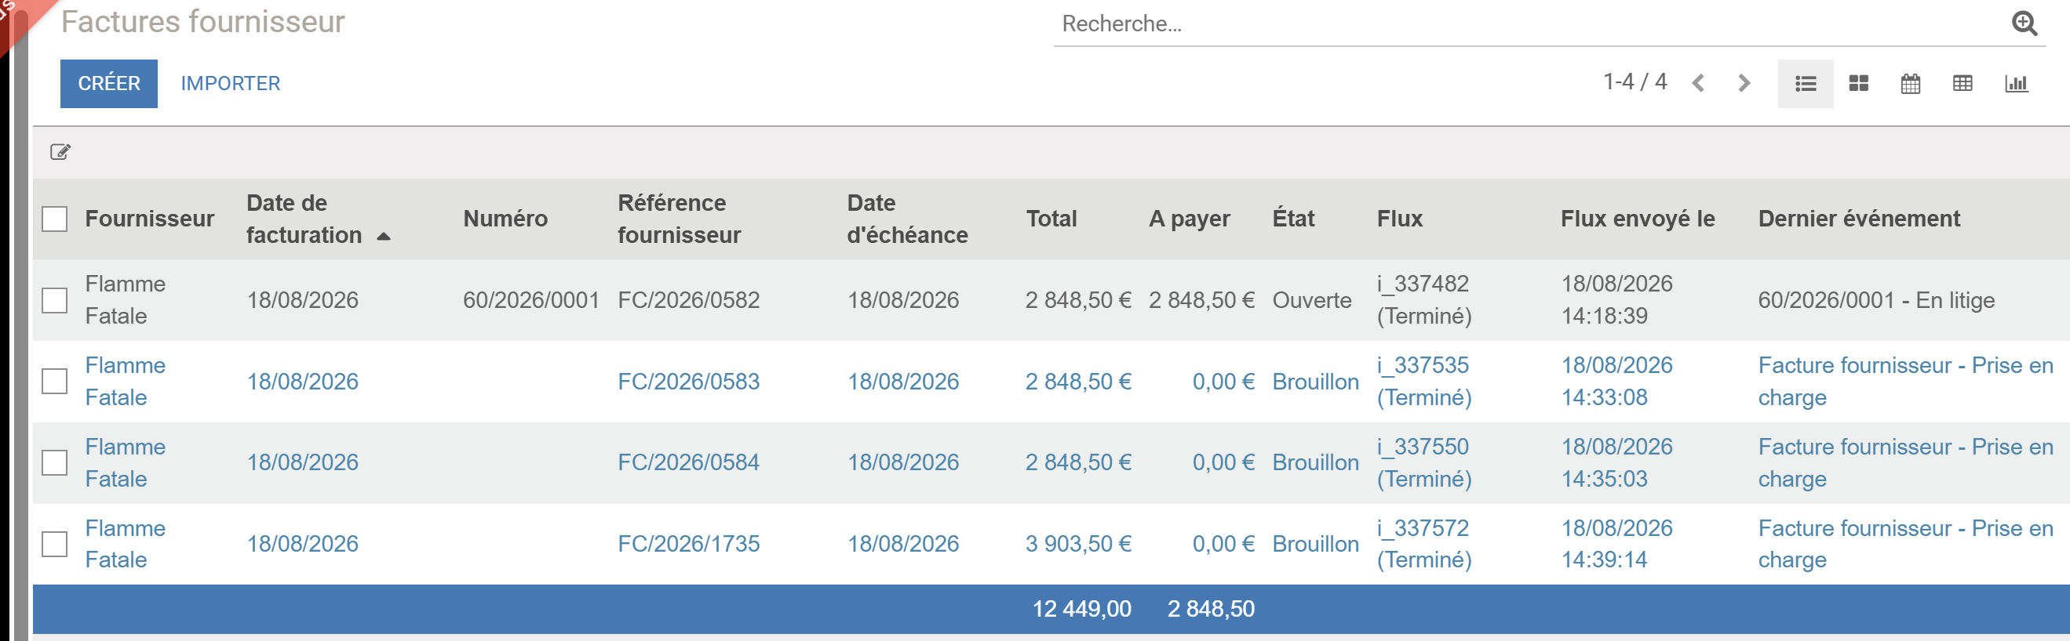Sort by the État column header
Image resolution: width=2070 pixels, height=641 pixels.
(1293, 219)
